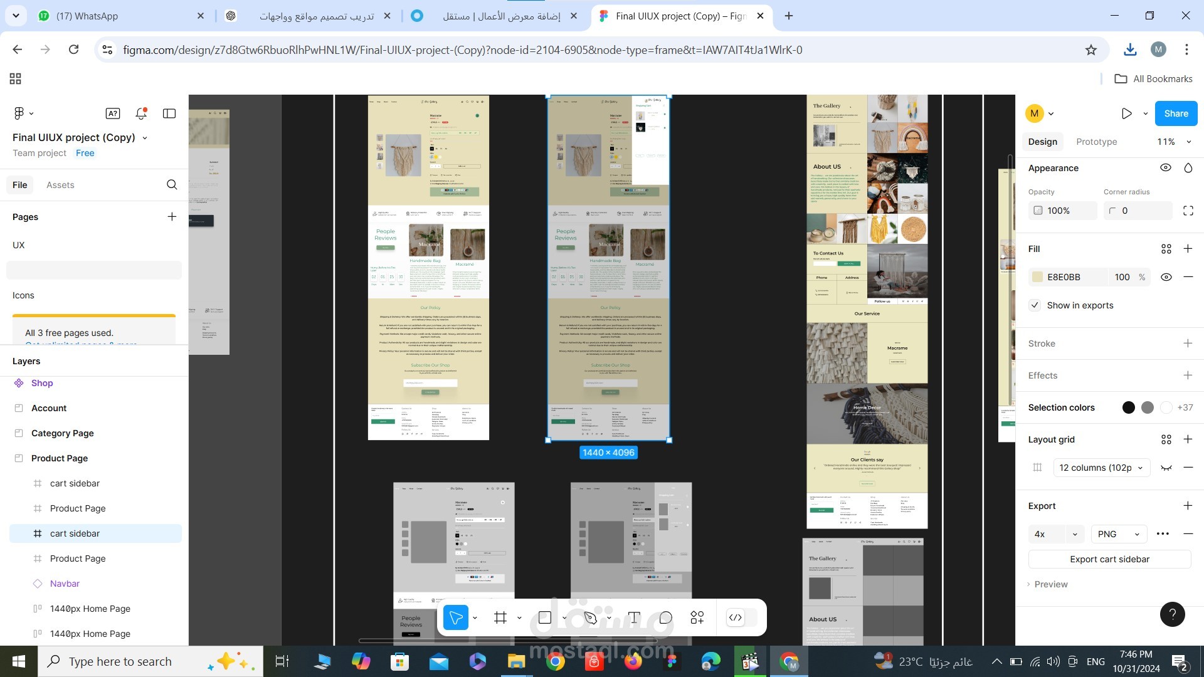Screen dimensions: 1204x677
Task: Add a new page with plus icon
Action: tap(172, 217)
